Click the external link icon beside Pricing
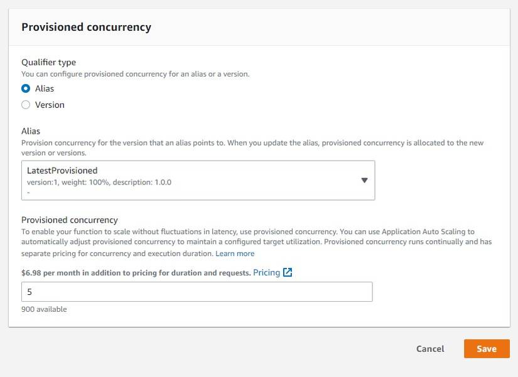 coord(288,272)
